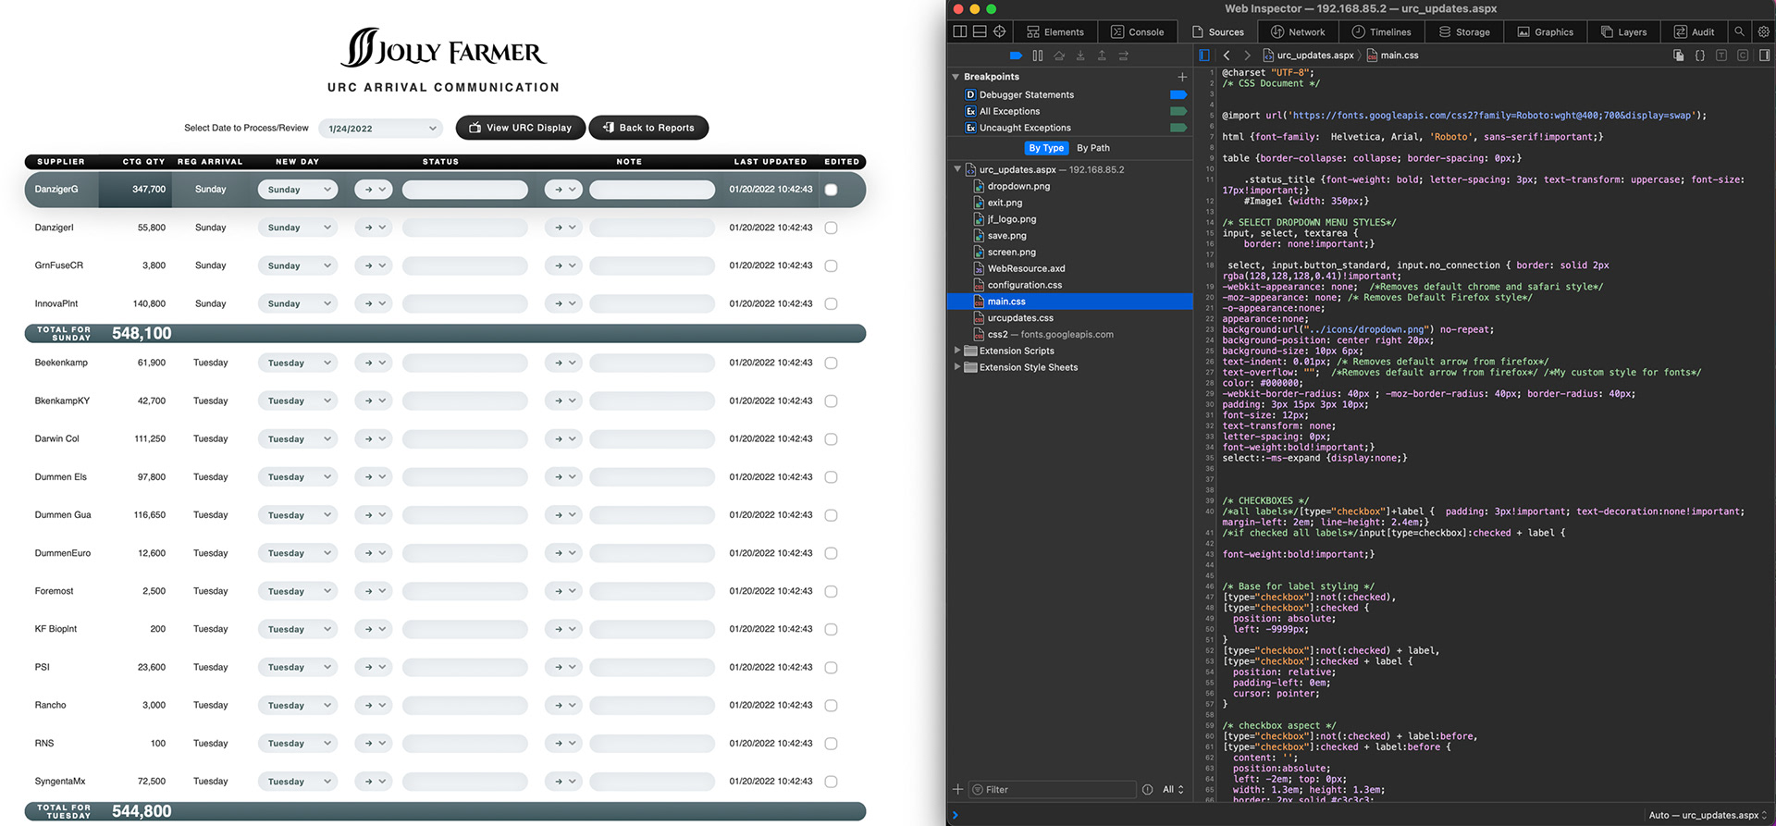1776x826 pixels.
Task: Open Web Inspector settings gear
Action: (x=1763, y=31)
